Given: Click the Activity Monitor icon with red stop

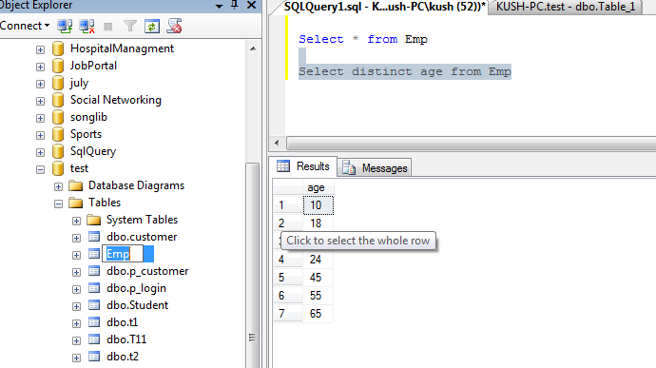Looking at the screenshot, I should click(175, 26).
